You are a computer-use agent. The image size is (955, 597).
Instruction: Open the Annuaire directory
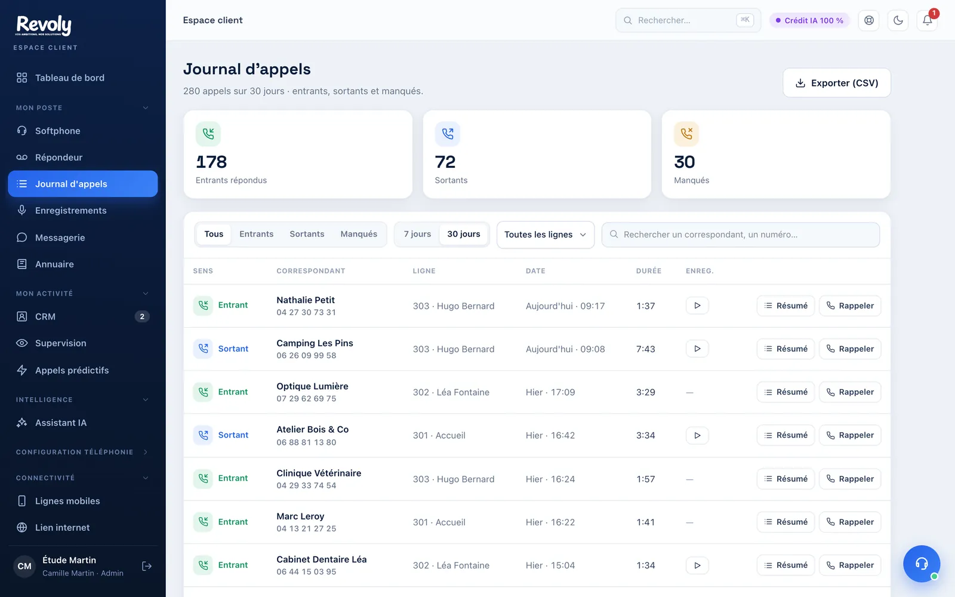tap(83, 264)
